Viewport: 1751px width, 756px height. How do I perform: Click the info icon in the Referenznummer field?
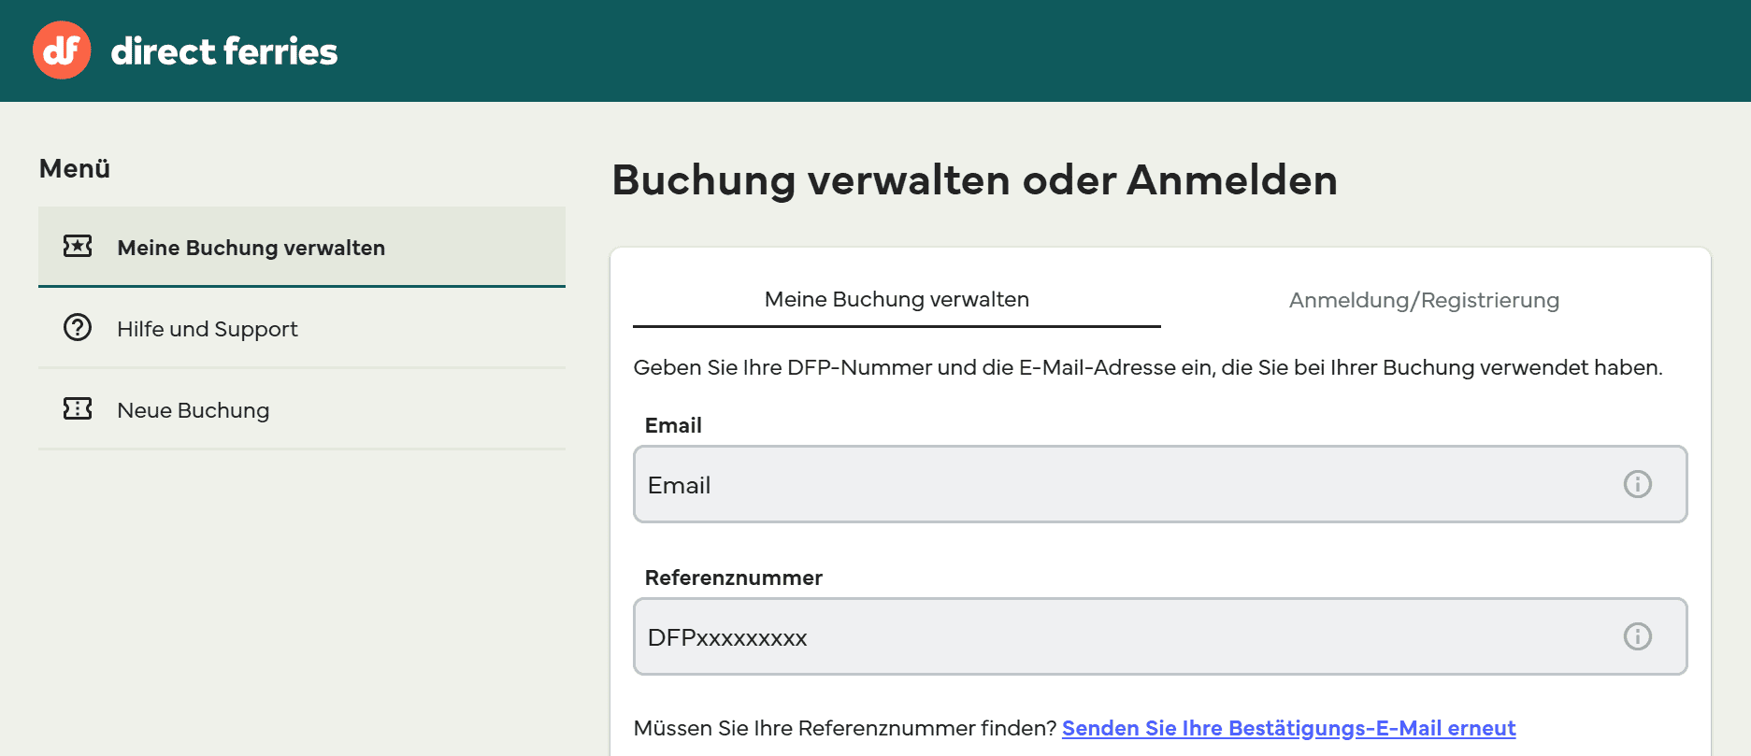coord(1637,636)
